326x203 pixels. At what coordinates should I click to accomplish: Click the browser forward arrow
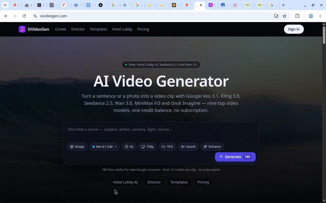(15, 16)
